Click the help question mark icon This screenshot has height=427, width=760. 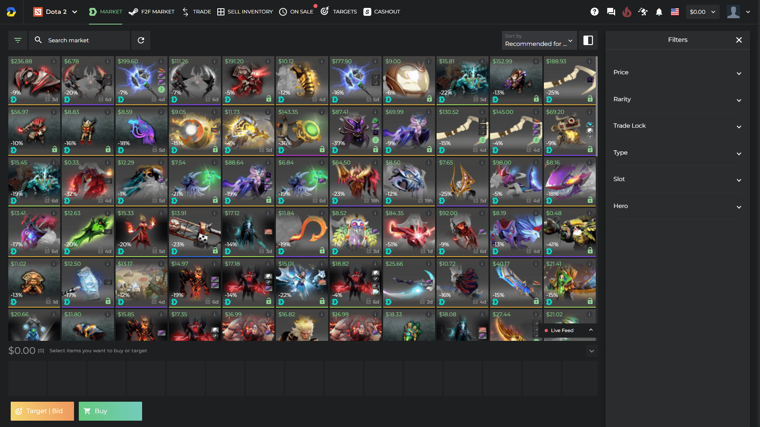[595, 11]
